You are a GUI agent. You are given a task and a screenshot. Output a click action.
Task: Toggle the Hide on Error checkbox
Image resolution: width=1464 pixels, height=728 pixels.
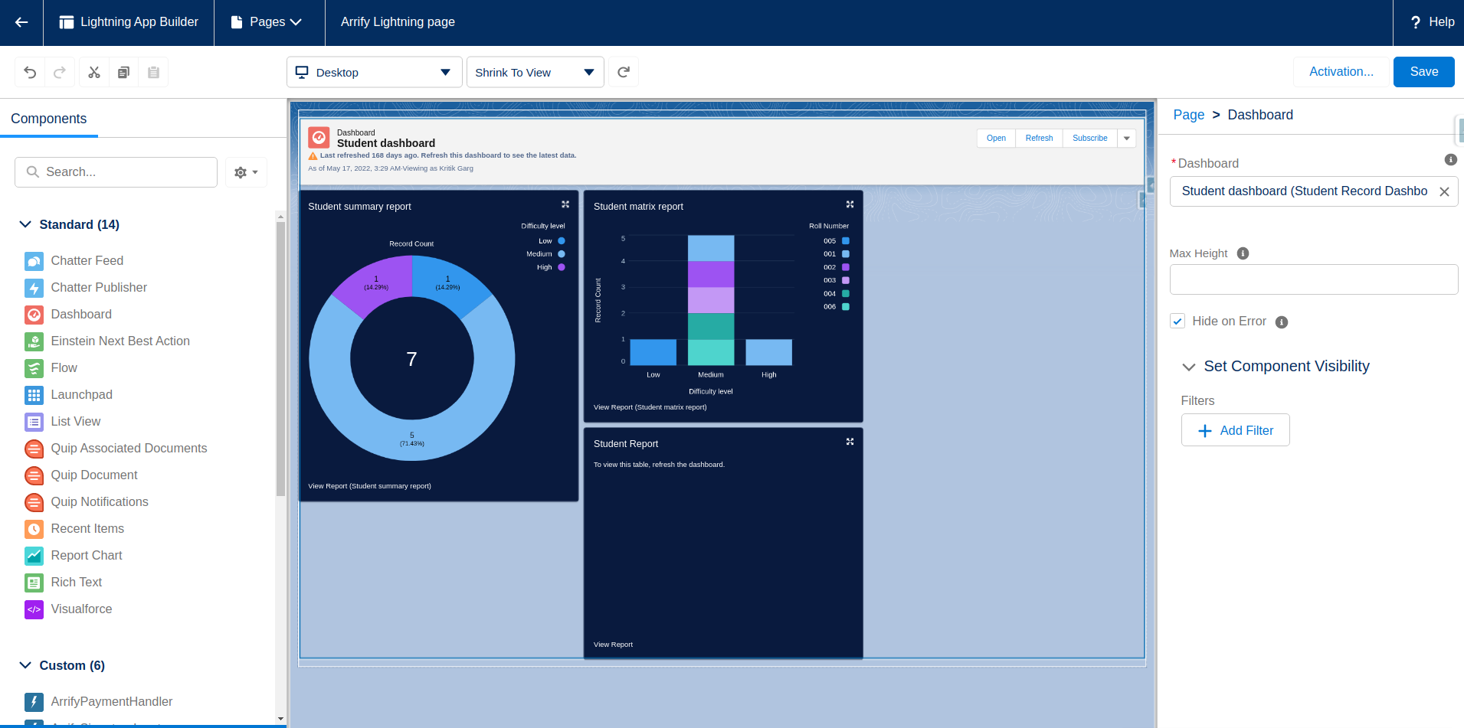[x=1177, y=322]
